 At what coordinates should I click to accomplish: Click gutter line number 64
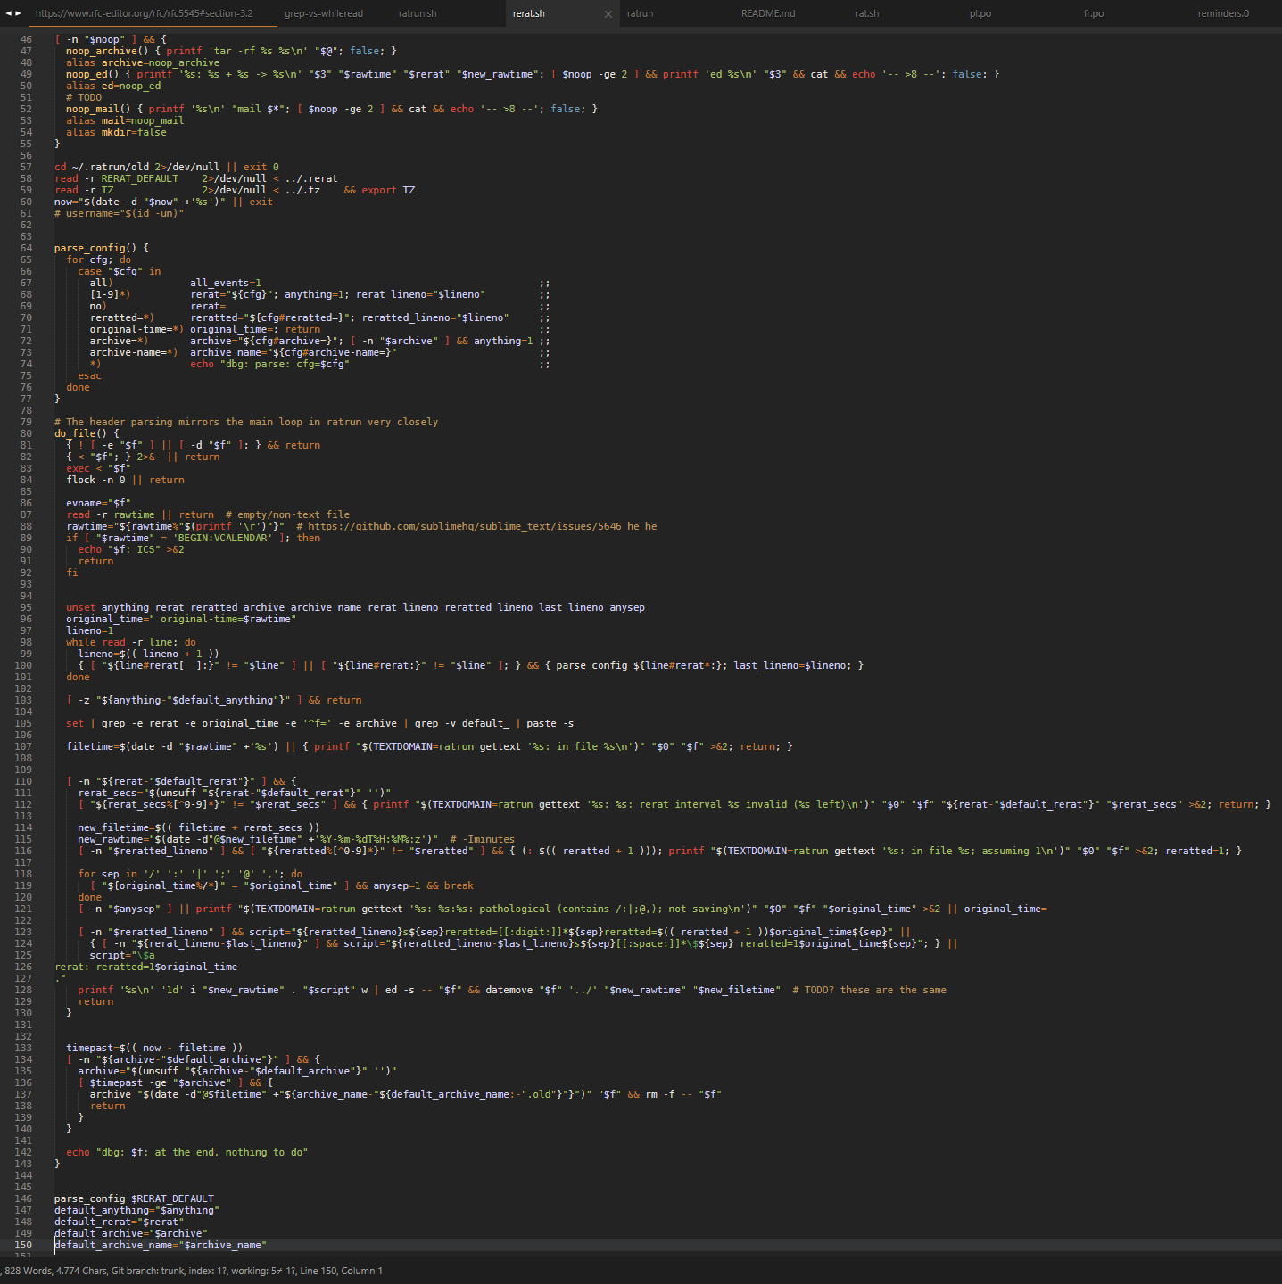click(26, 248)
